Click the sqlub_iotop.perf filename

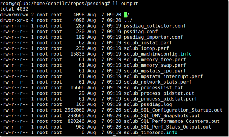(x=147, y=48)
